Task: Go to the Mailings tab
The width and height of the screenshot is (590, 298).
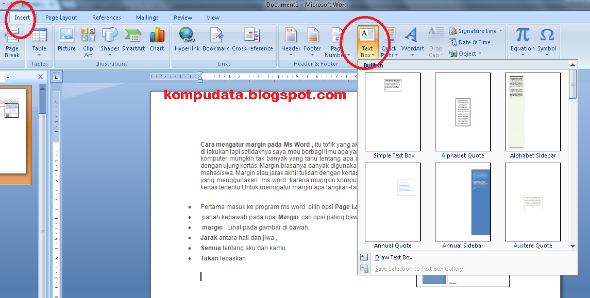Action: pyautogui.click(x=147, y=17)
